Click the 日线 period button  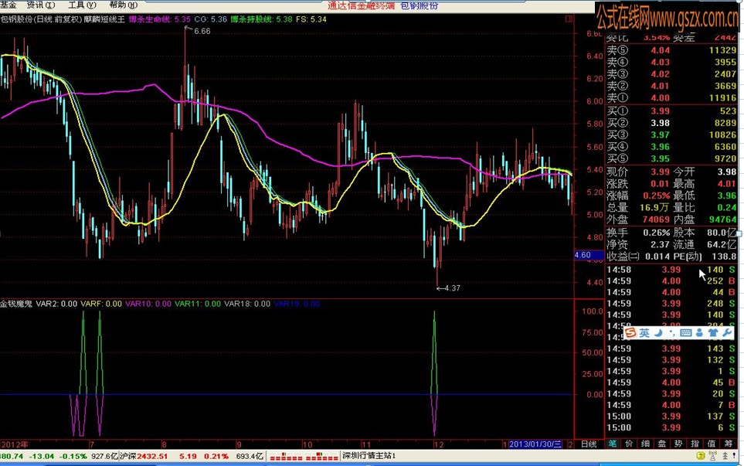tap(589, 444)
